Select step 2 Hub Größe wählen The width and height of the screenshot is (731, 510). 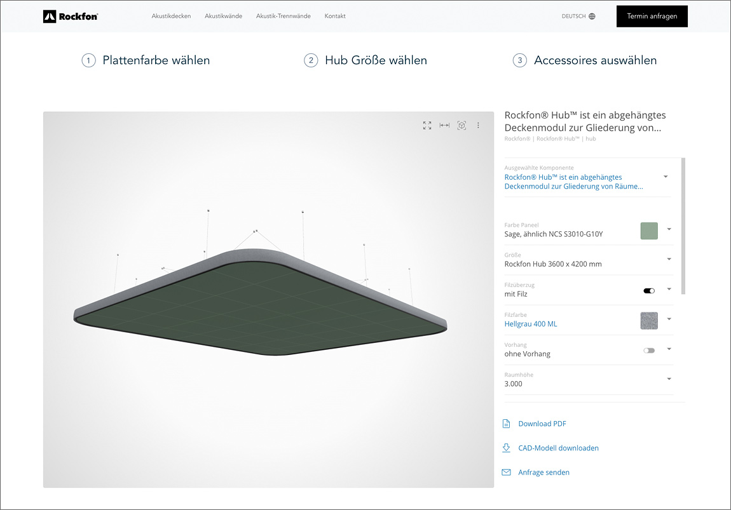(x=365, y=60)
